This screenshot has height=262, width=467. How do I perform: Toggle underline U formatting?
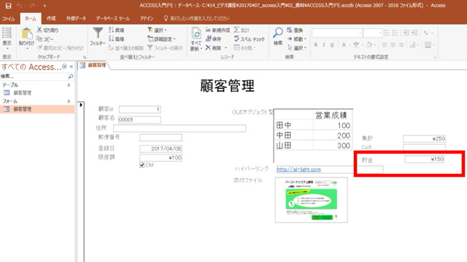pyautogui.click(x=332, y=45)
